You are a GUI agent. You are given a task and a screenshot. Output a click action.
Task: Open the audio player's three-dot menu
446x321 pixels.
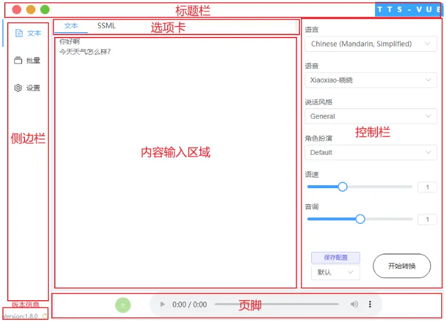370,304
